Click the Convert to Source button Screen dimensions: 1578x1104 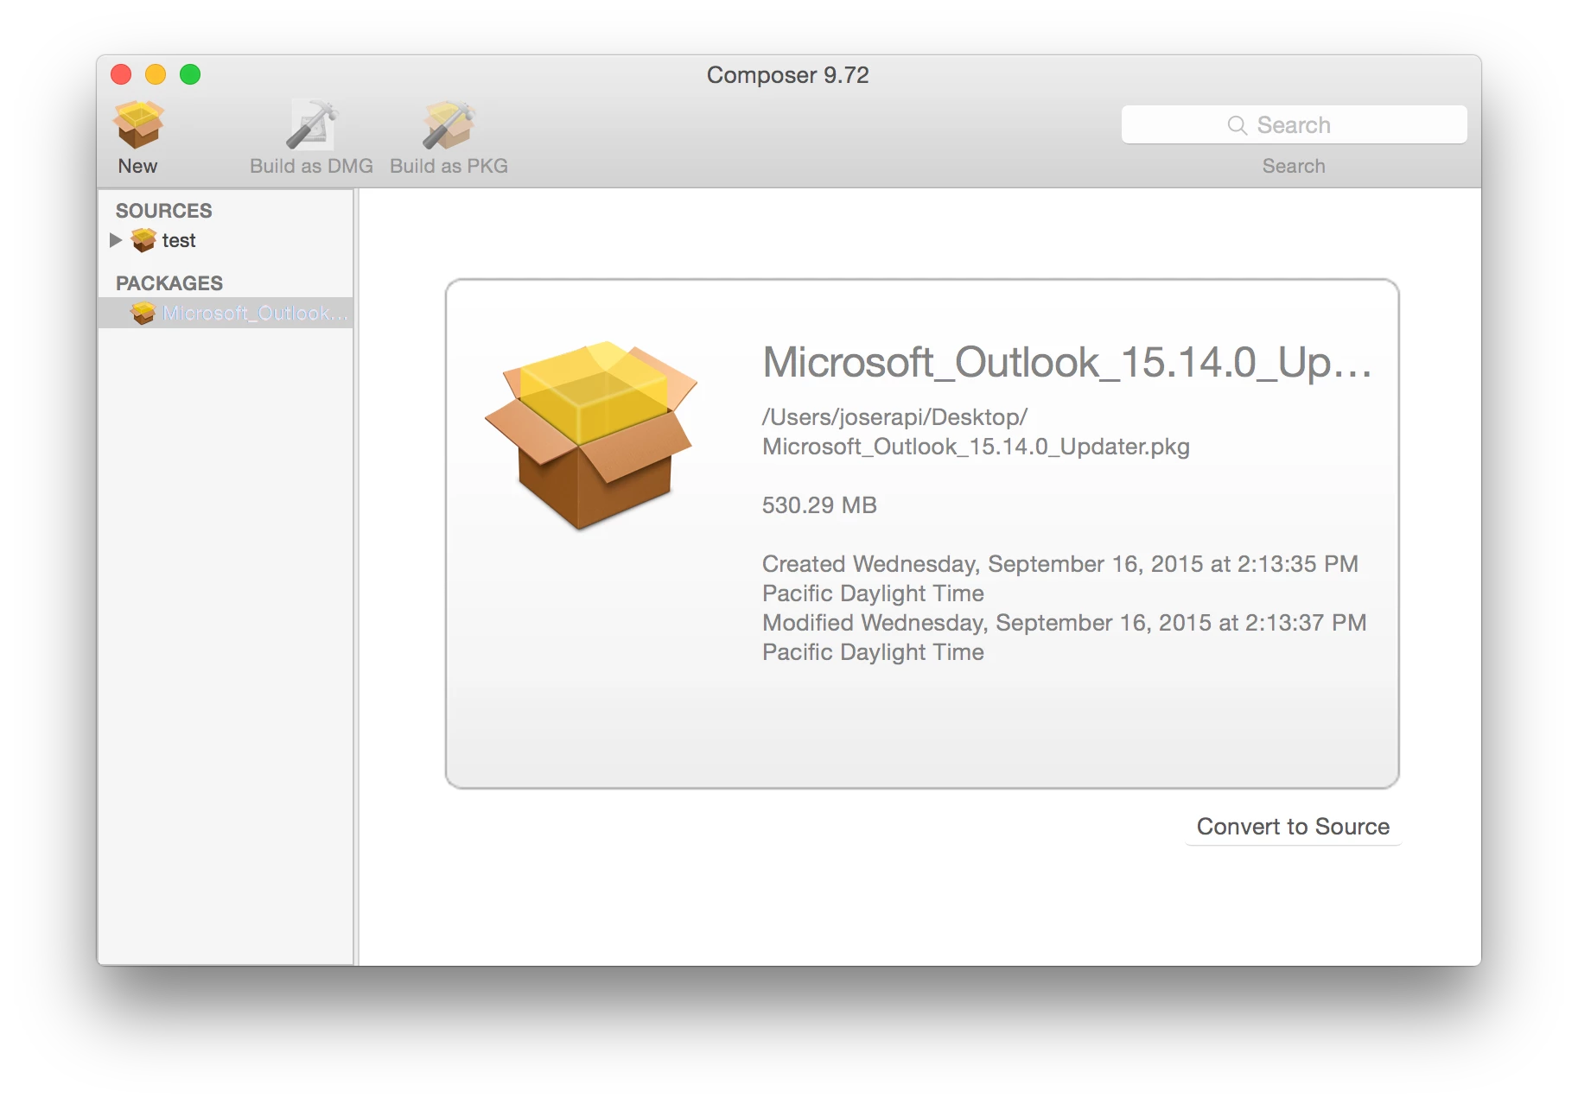[1293, 827]
